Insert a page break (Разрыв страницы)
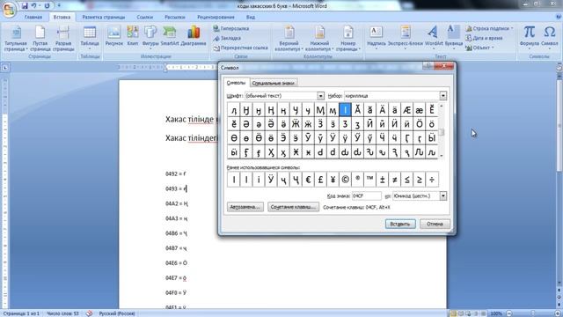The width and height of the screenshot is (563, 317). (x=63, y=39)
